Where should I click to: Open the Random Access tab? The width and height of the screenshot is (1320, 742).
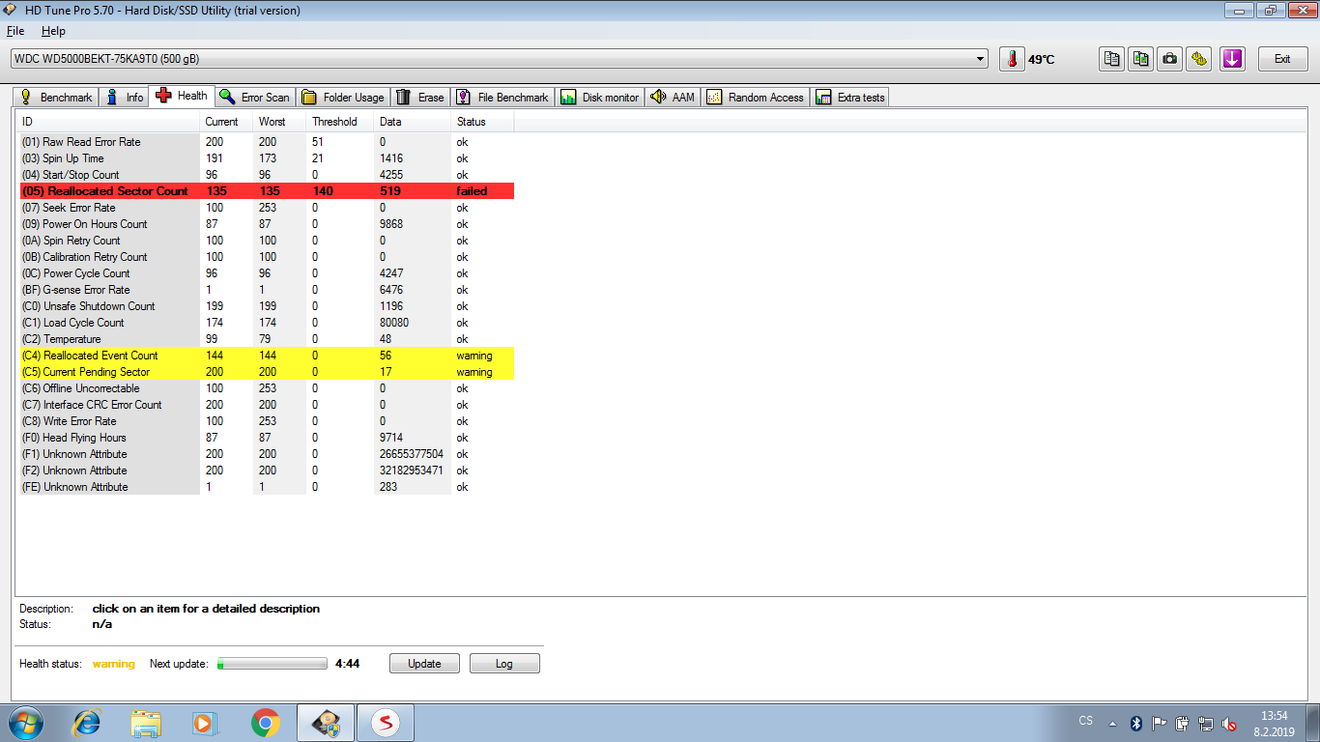coord(755,97)
